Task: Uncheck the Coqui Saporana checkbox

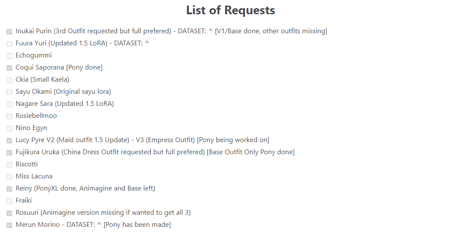Action: click(x=9, y=67)
